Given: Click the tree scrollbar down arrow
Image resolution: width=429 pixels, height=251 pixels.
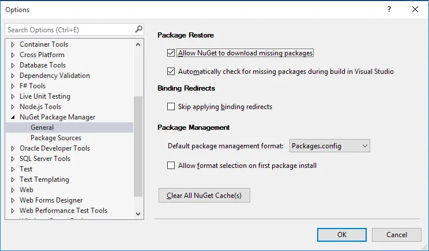Looking at the screenshot, I should click(138, 214).
